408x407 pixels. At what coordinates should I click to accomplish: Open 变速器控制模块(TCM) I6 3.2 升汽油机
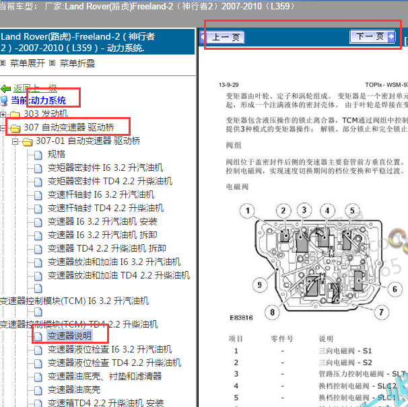pos(74,301)
